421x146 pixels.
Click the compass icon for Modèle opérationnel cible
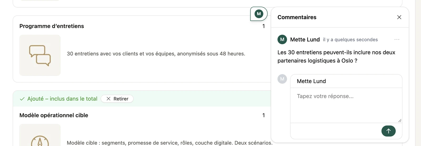pos(40,135)
